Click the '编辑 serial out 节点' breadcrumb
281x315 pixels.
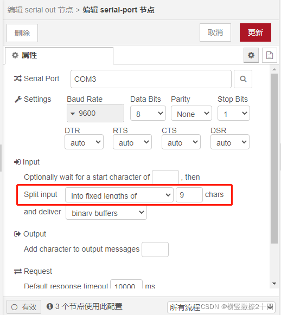40,10
